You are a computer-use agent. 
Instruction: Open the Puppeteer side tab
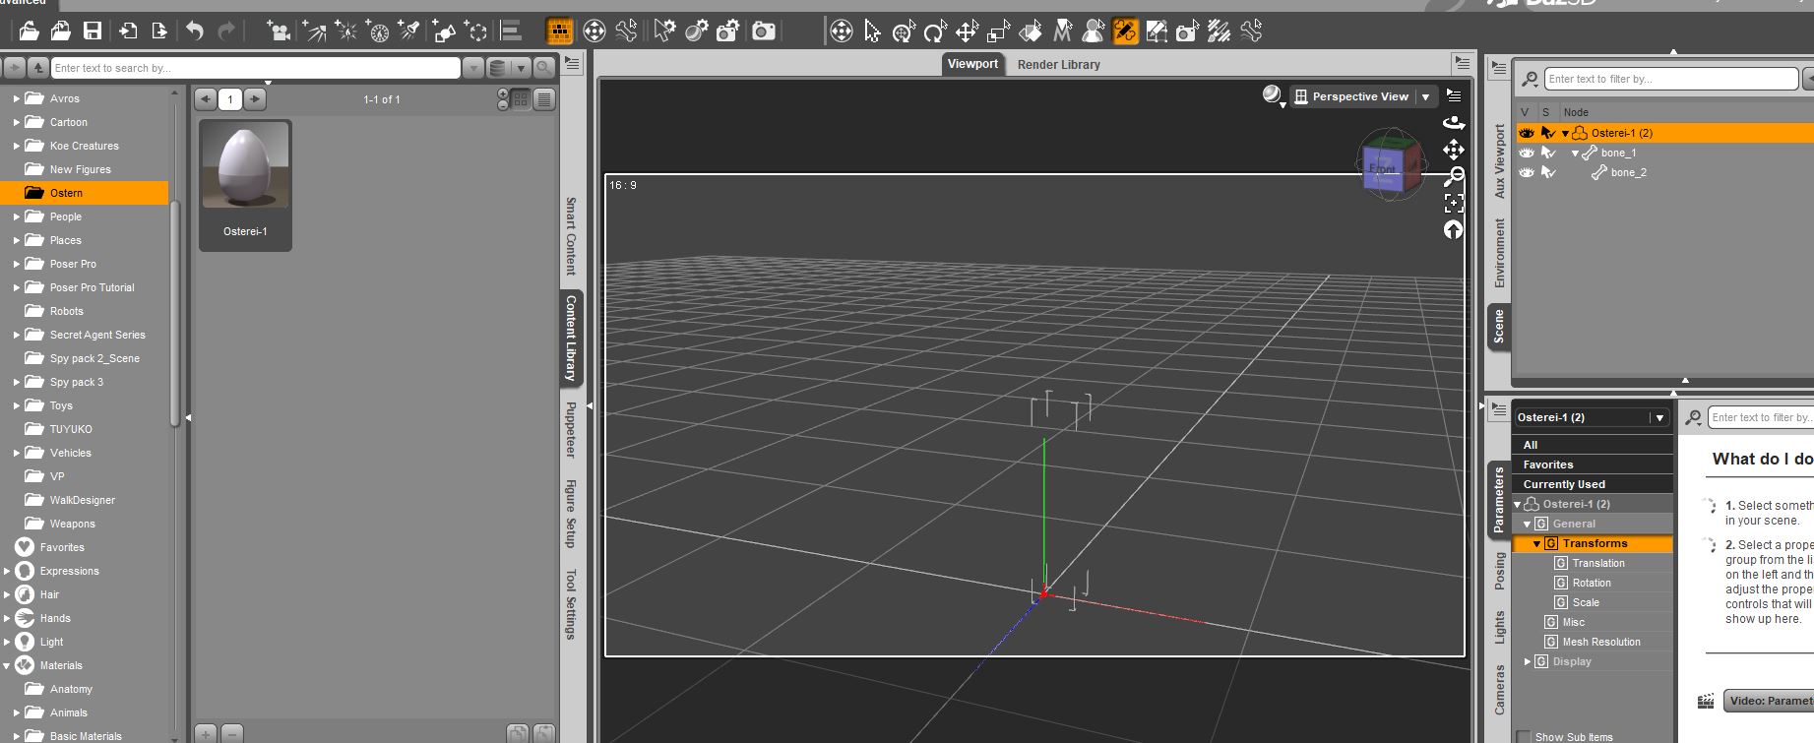(x=571, y=429)
